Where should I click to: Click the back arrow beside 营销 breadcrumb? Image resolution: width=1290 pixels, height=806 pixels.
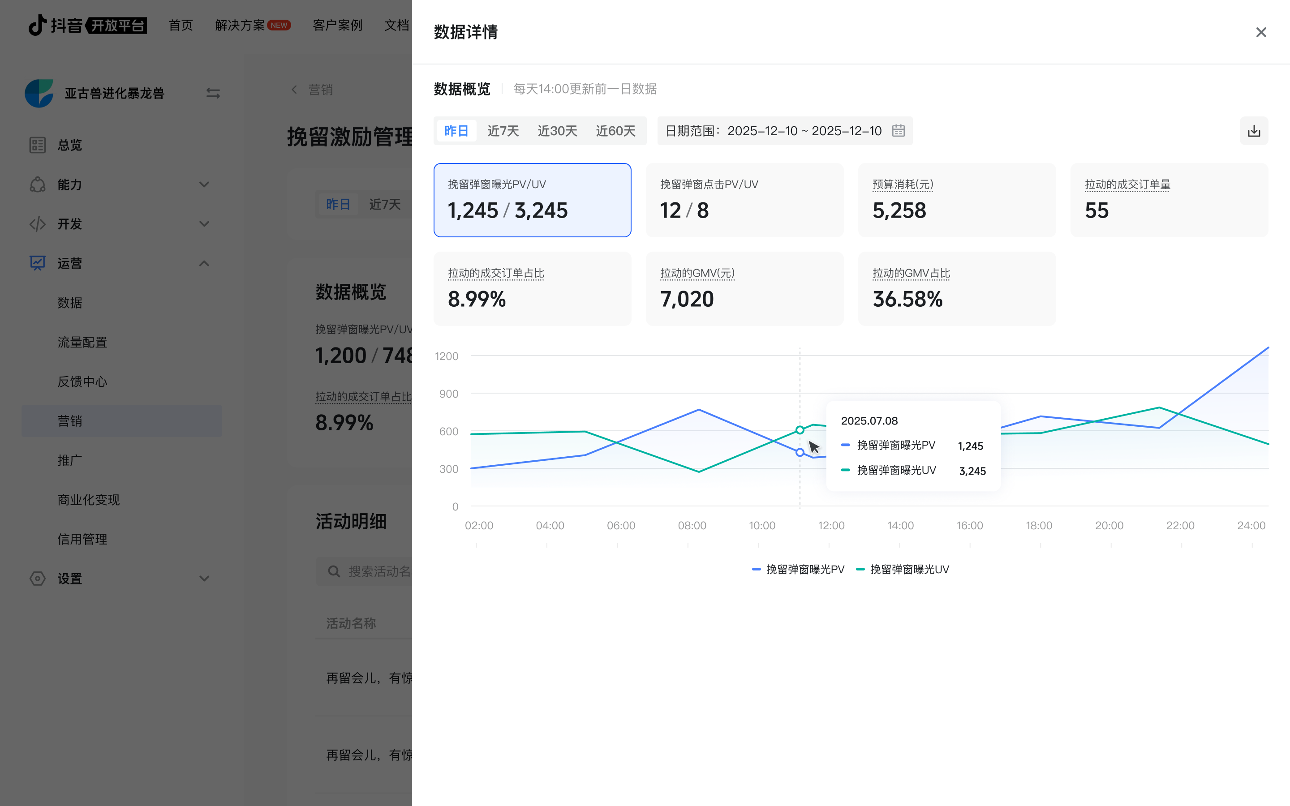tap(294, 90)
